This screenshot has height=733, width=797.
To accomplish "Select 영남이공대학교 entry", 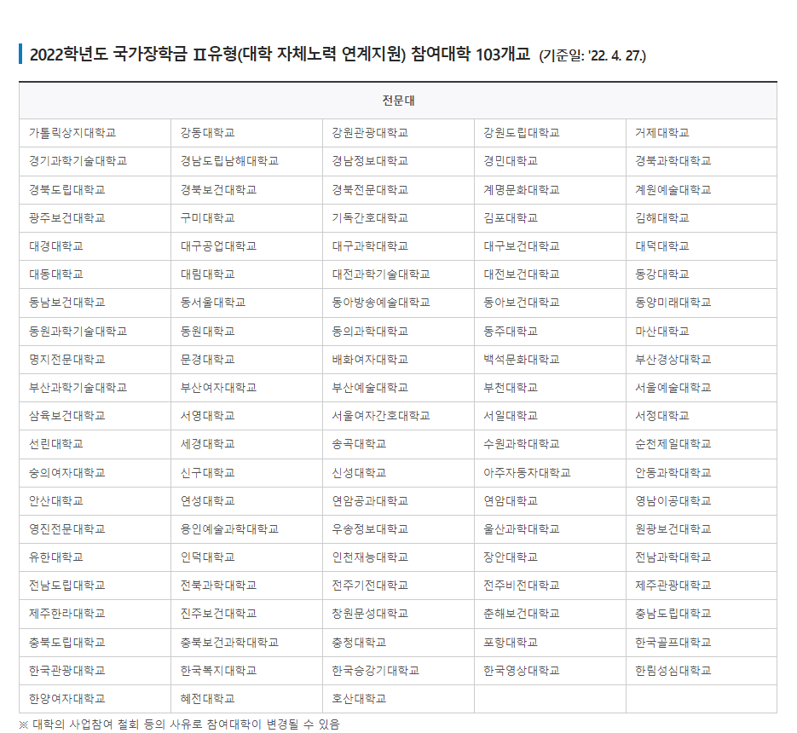I will [x=702, y=501].
